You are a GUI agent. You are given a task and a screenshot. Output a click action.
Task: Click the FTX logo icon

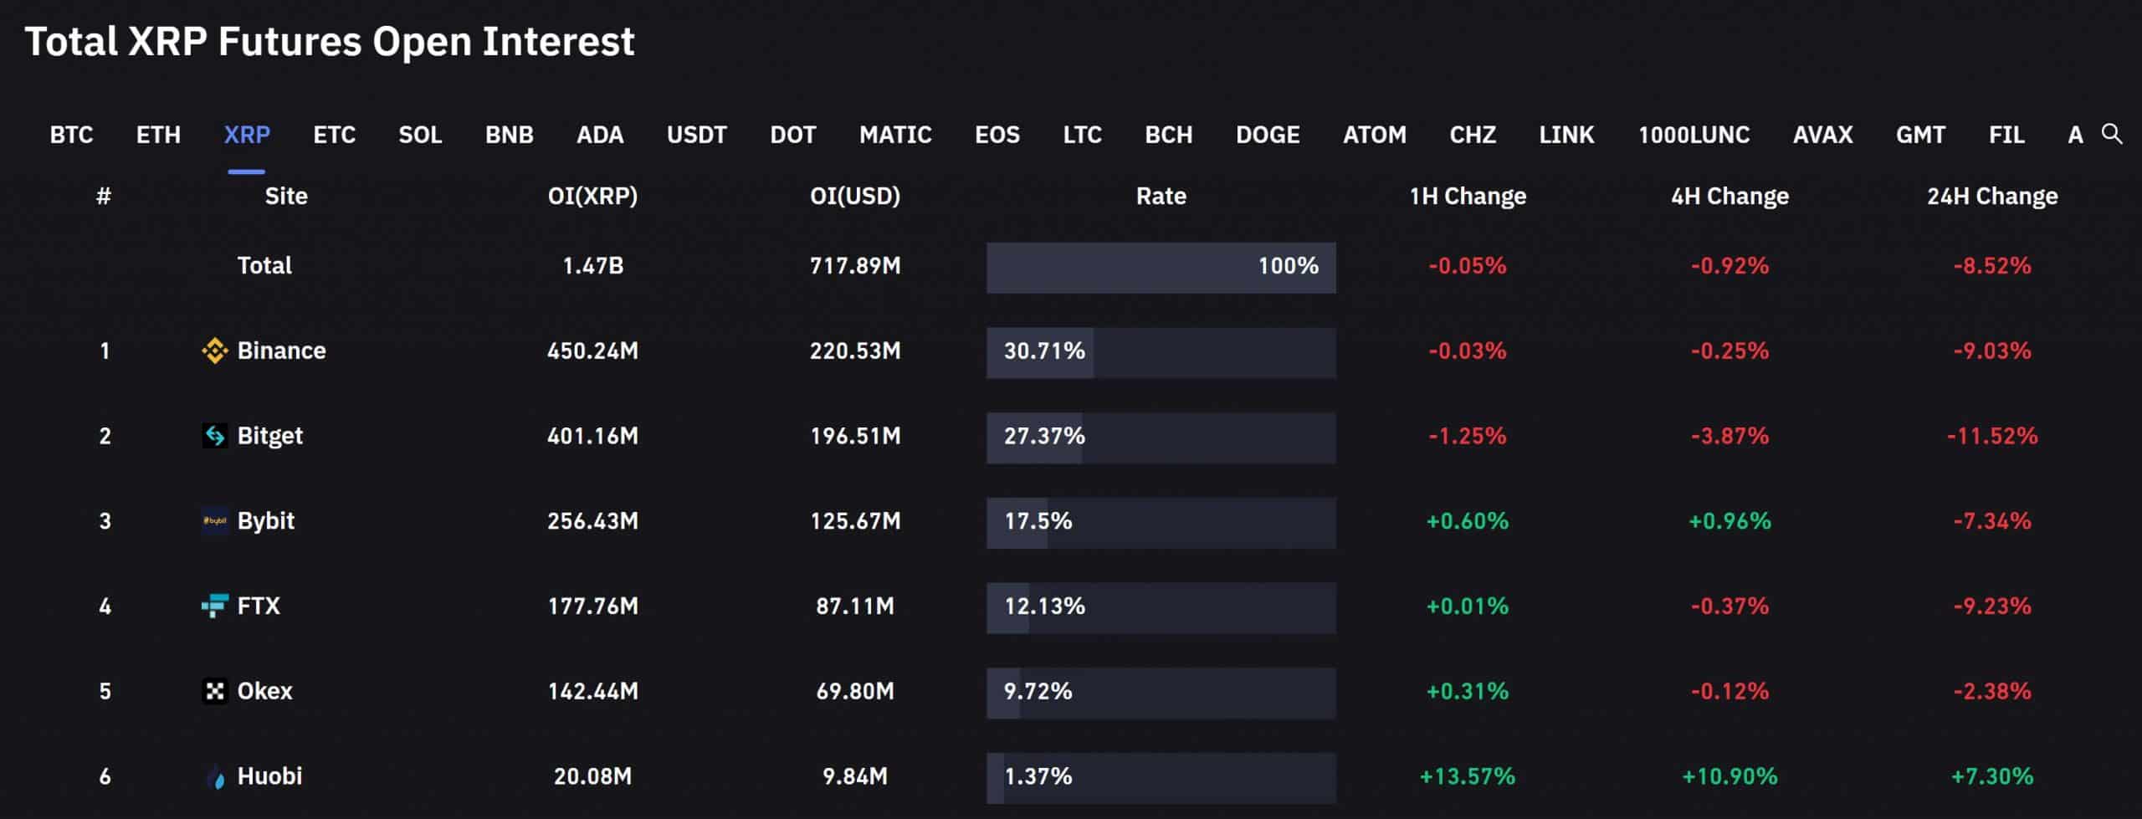[x=215, y=606]
